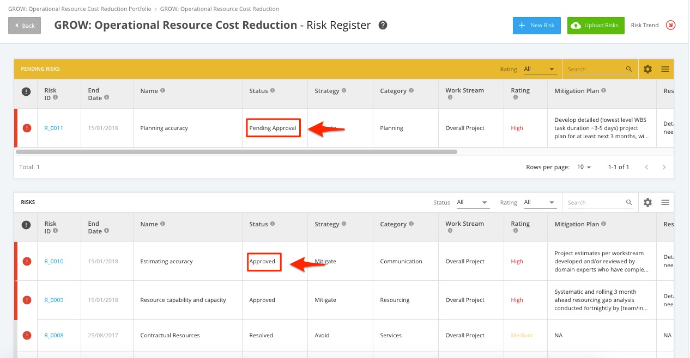
Task: Click the Pending Risks search field
Action: tap(595, 69)
